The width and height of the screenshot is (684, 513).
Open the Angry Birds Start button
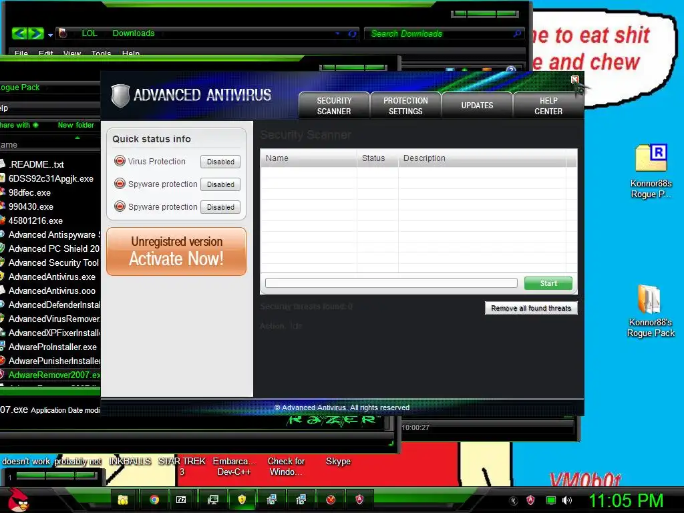(x=18, y=500)
